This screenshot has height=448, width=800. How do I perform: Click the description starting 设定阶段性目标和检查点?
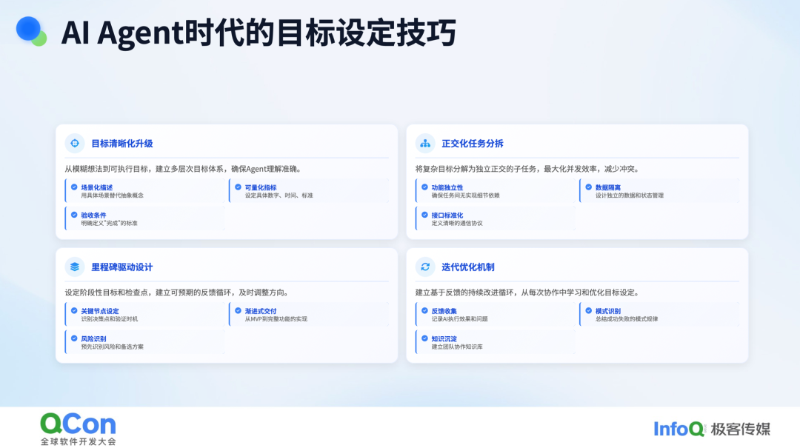coord(177,292)
